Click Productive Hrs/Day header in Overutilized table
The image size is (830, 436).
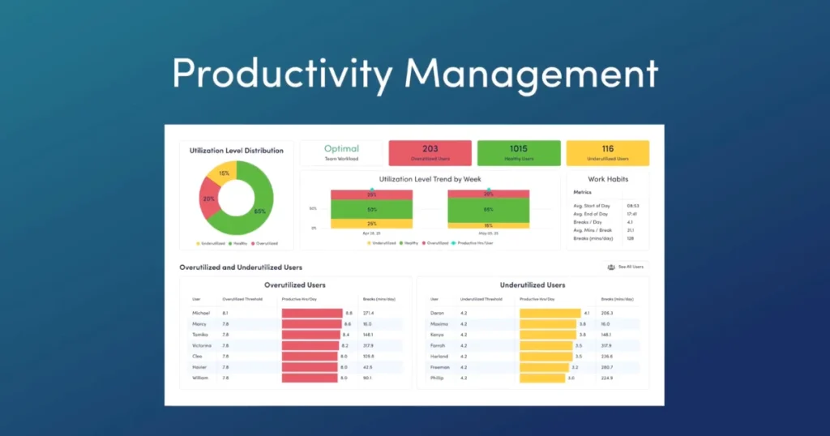point(299,300)
